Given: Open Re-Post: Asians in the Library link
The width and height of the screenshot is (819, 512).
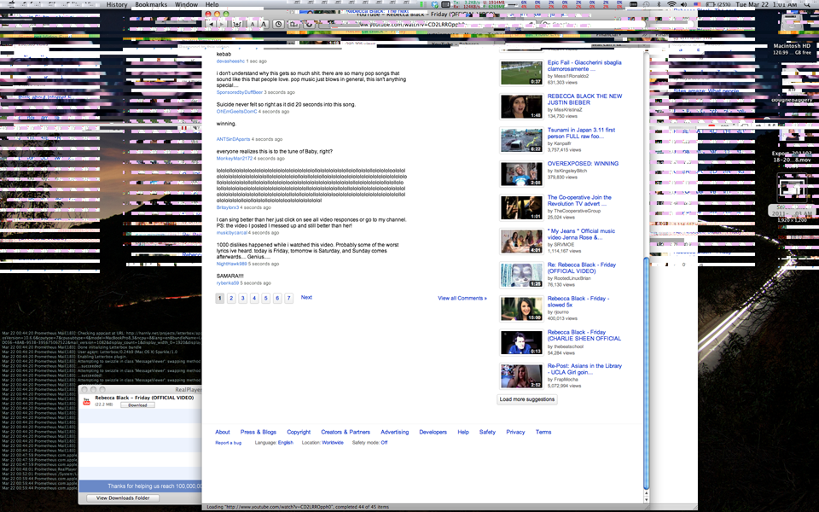Looking at the screenshot, I should [x=584, y=369].
